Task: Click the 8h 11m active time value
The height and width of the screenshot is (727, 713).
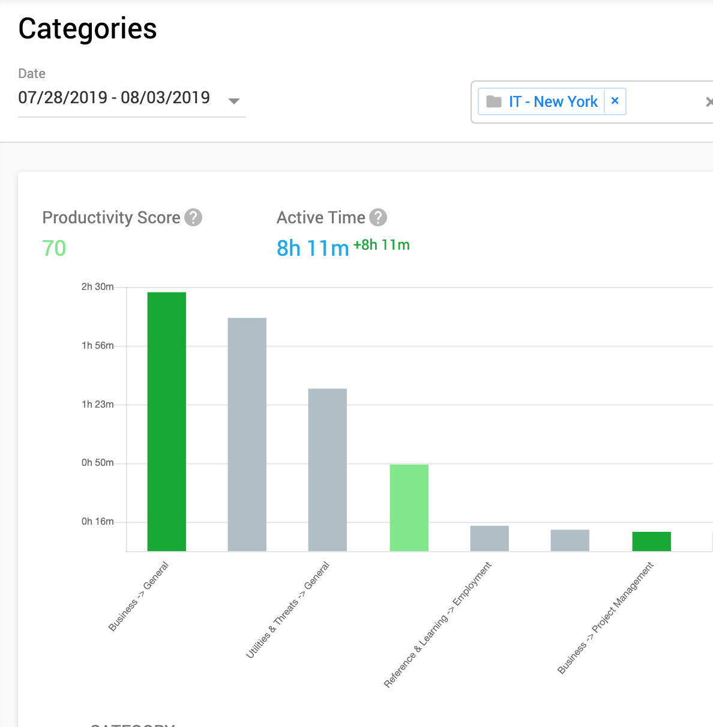Action: pyautogui.click(x=313, y=248)
